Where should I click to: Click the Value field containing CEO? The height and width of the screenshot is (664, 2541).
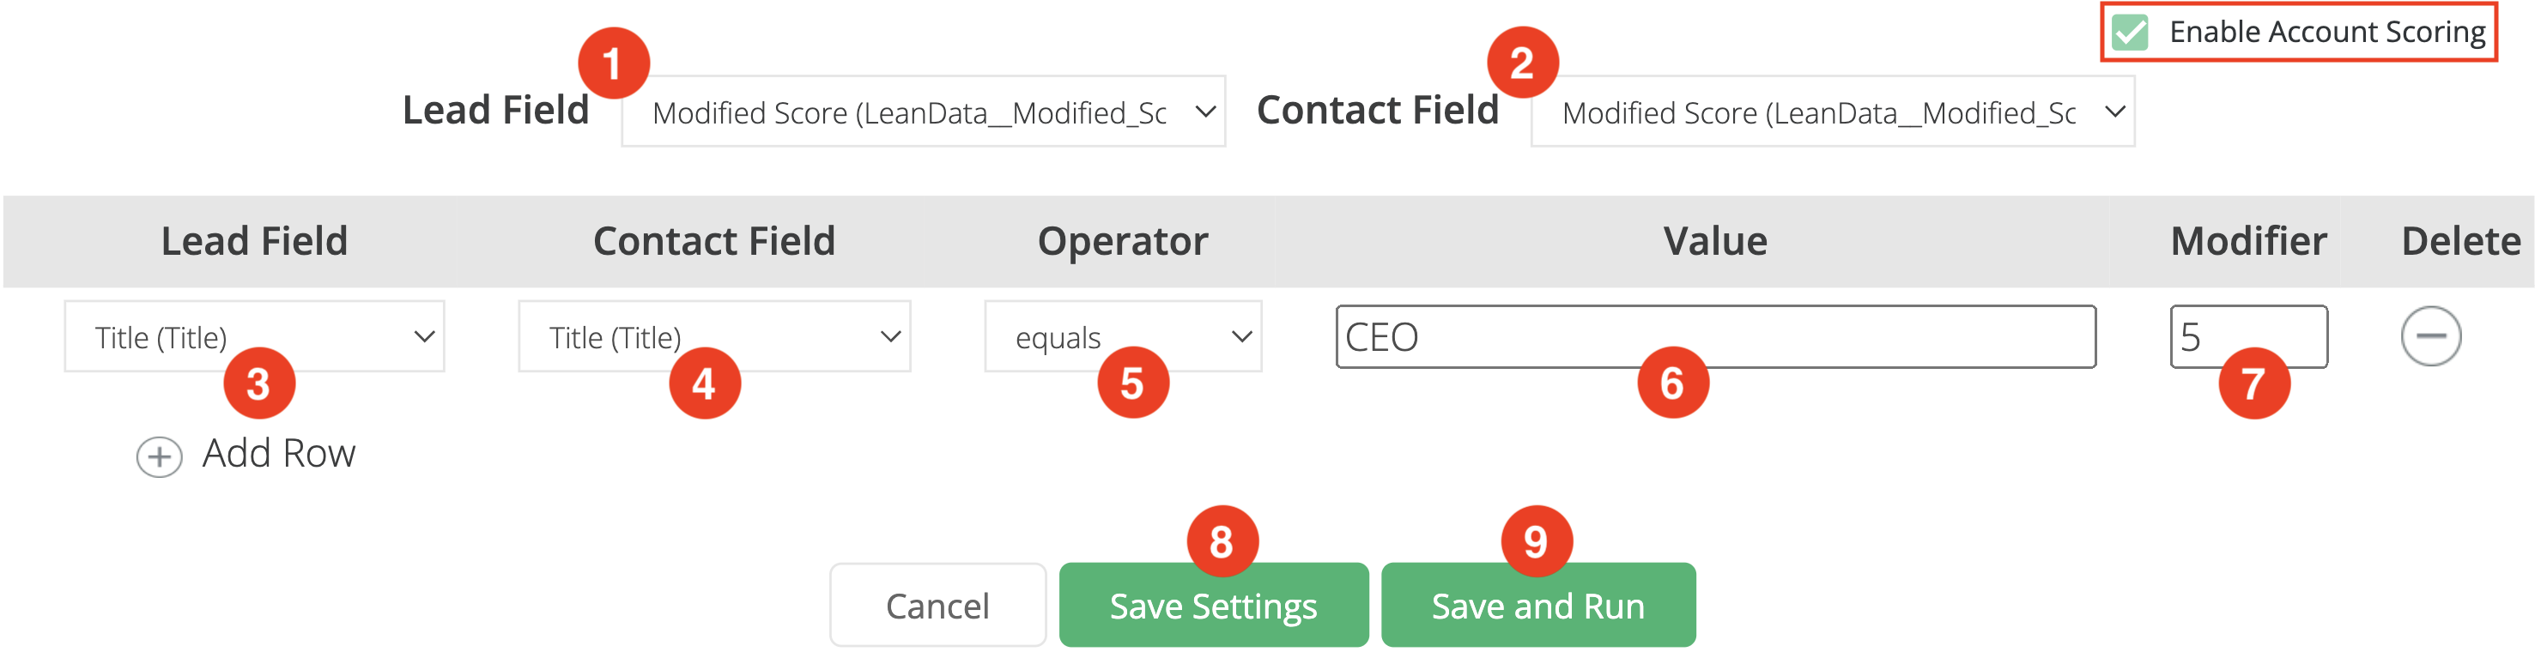click(x=1714, y=337)
